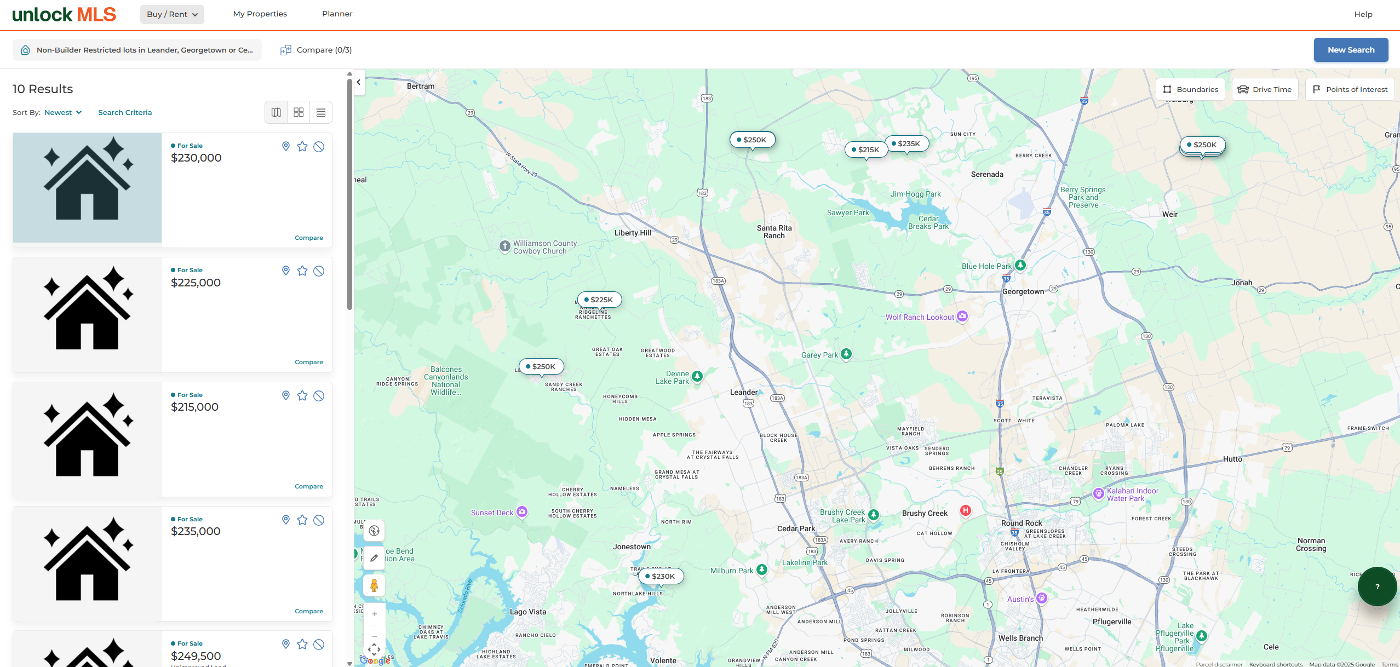
Task: Start a New Search
Action: coord(1351,50)
